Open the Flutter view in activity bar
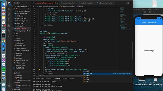Image resolution: width=163 pixels, height=91 pixels. pyautogui.click(x=9, y=36)
